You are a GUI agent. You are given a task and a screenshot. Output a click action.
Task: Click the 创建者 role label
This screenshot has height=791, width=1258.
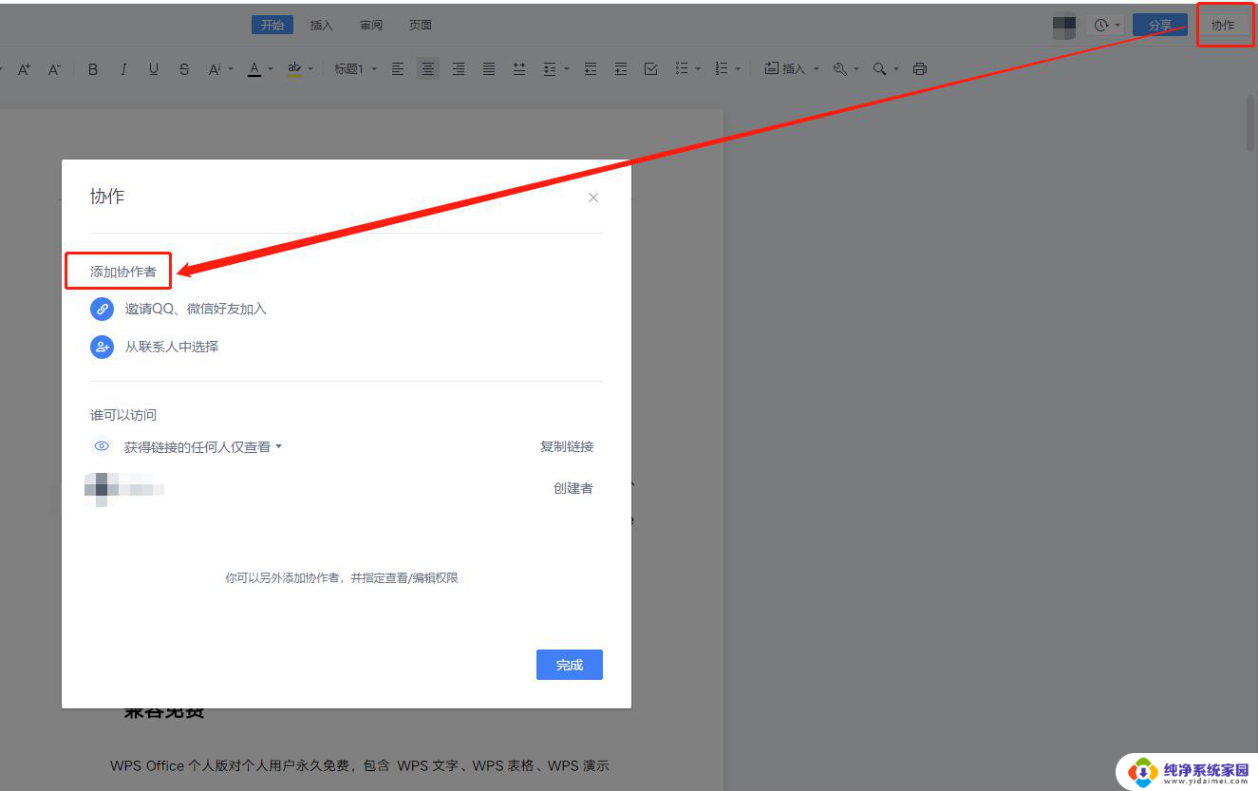[573, 488]
